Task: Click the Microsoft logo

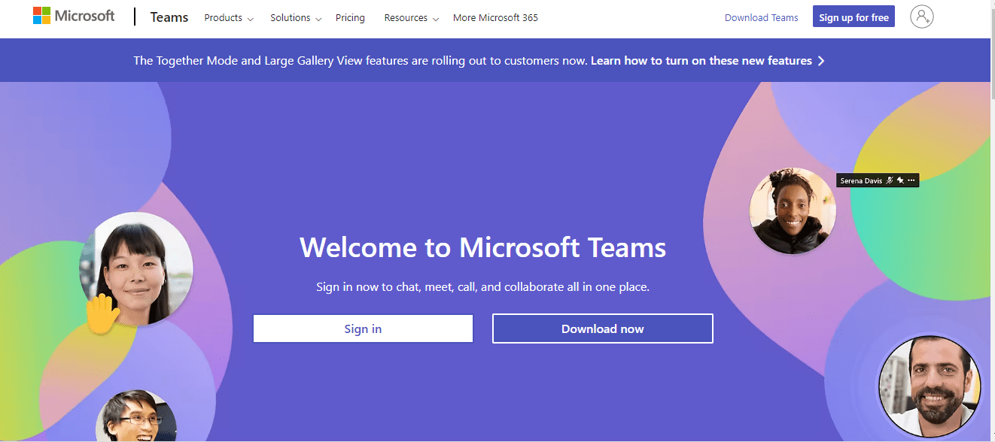Action: (x=74, y=17)
